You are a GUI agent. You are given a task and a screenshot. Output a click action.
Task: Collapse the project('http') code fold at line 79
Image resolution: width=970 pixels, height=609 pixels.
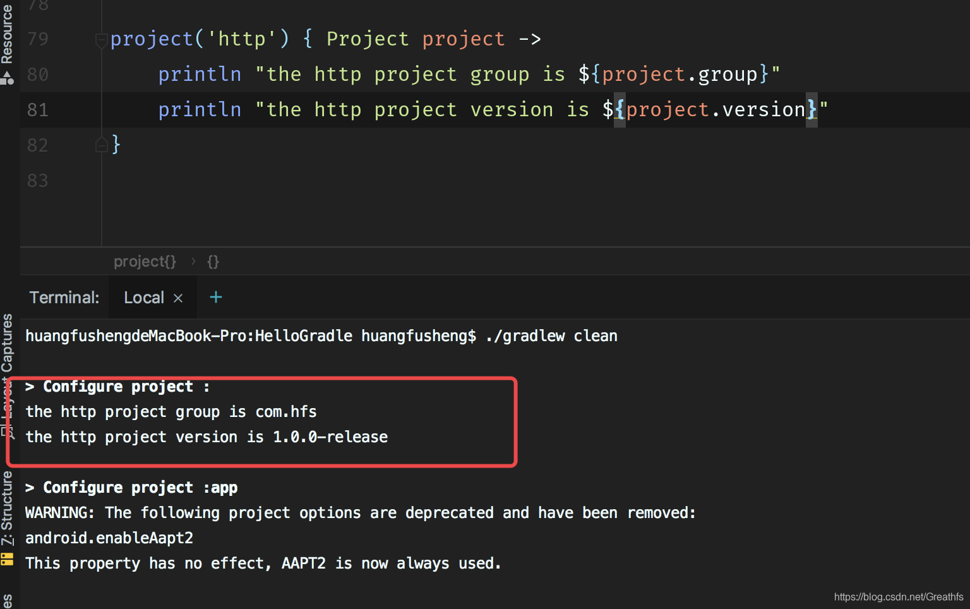(x=101, y=41)
